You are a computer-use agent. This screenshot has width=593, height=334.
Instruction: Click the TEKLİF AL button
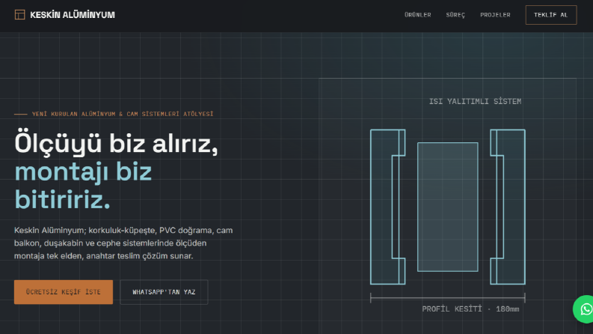551,15
